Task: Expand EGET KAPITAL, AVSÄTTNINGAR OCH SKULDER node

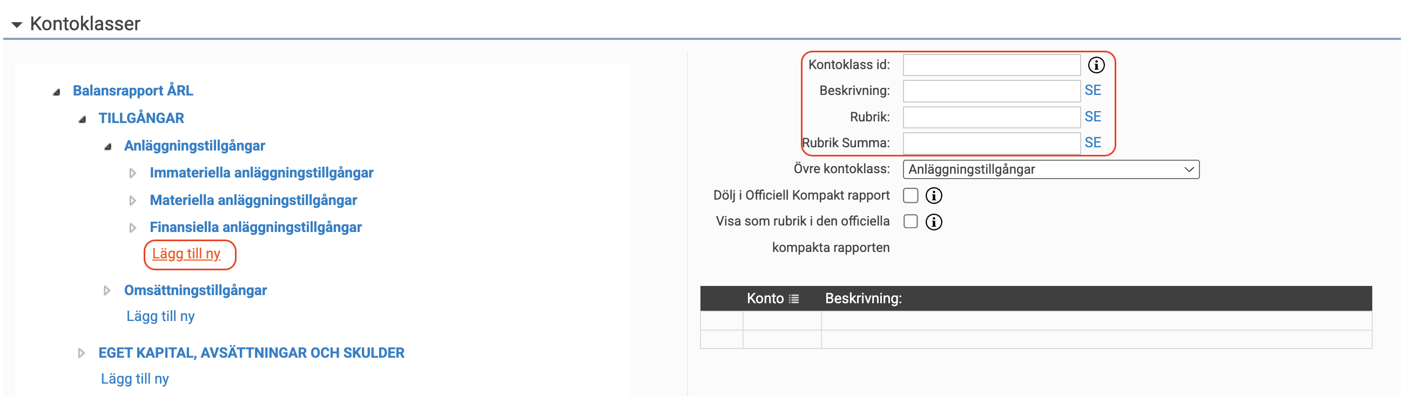Action: pyautogui.click(x=81, y=353)
